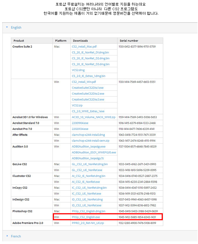Download CreativeSuiteCS2Disc3.exe

[88, 99]
